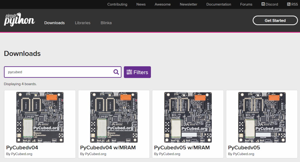The image size is (300, 162).
Task: Open the Contributing link
Action: click(117, 4)
